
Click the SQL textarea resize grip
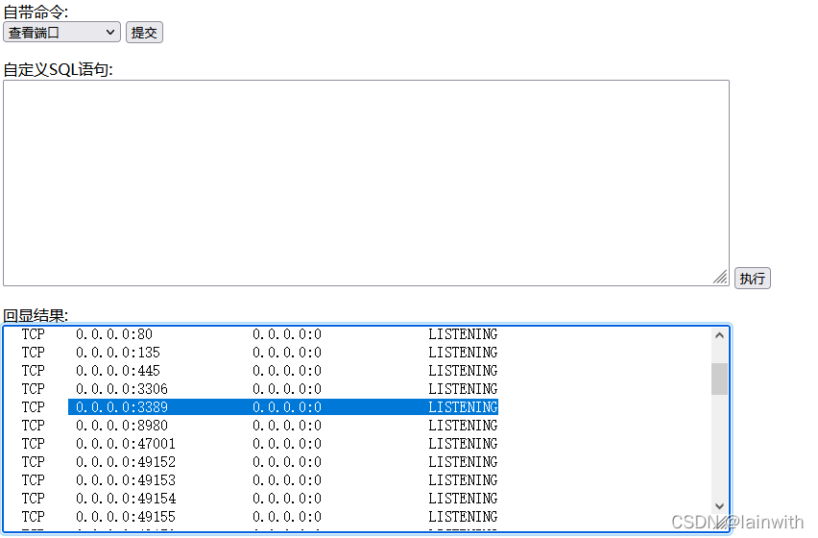click(720, 277)
